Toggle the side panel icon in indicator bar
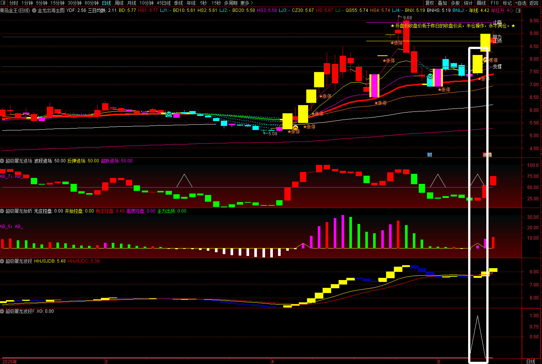This screenshot has height=364, width=542. [518, 10]
